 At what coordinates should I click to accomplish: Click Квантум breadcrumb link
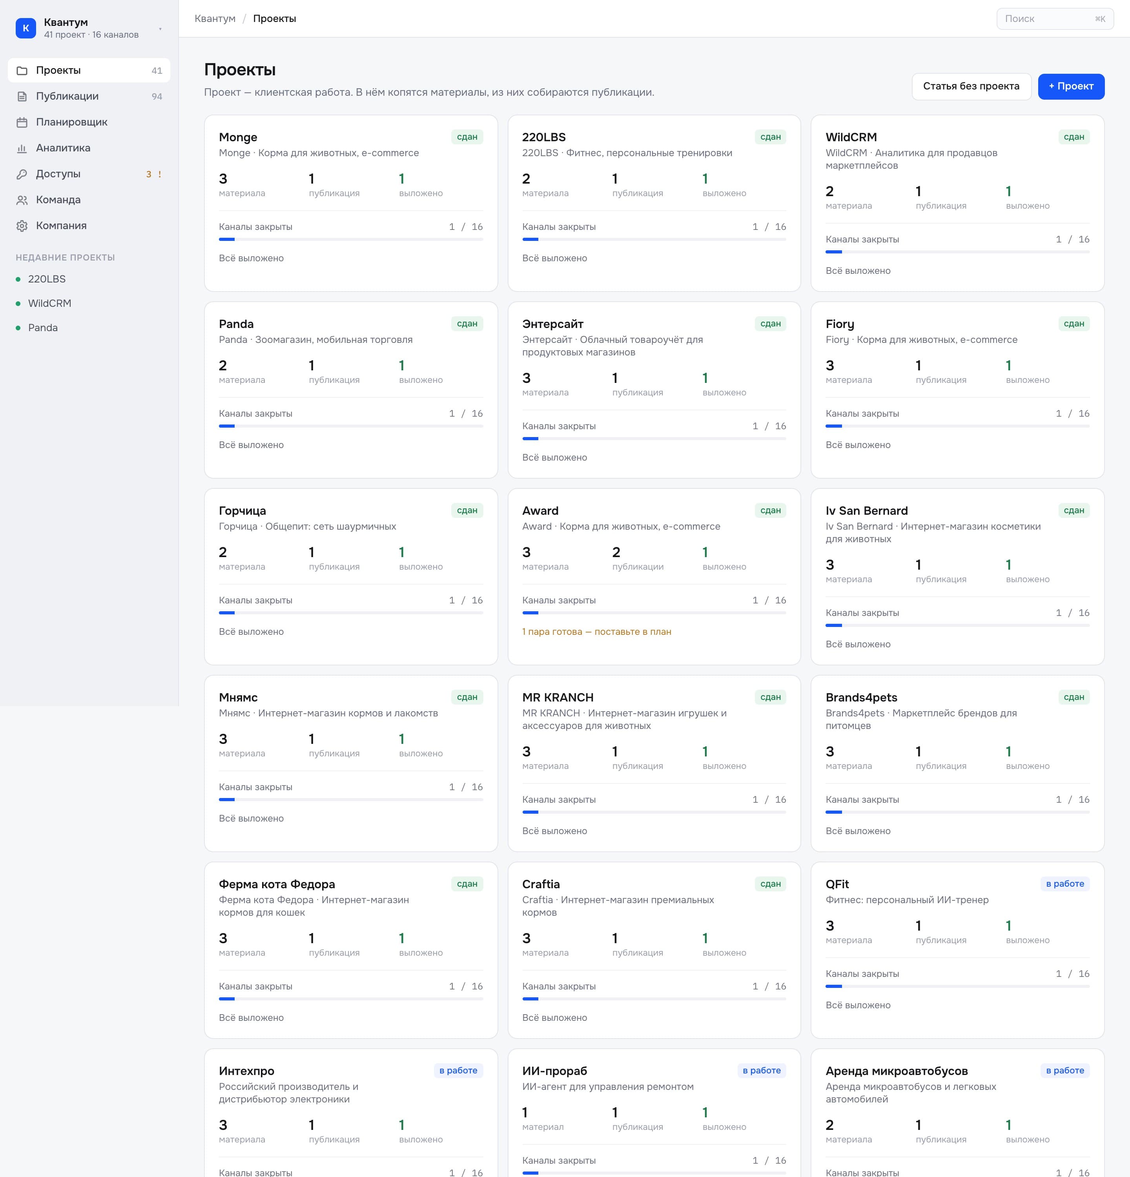215,18
